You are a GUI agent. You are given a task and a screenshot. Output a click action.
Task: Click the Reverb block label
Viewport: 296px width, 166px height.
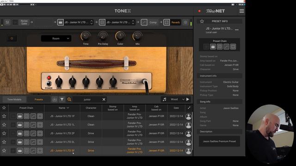(x=175, y=23)
